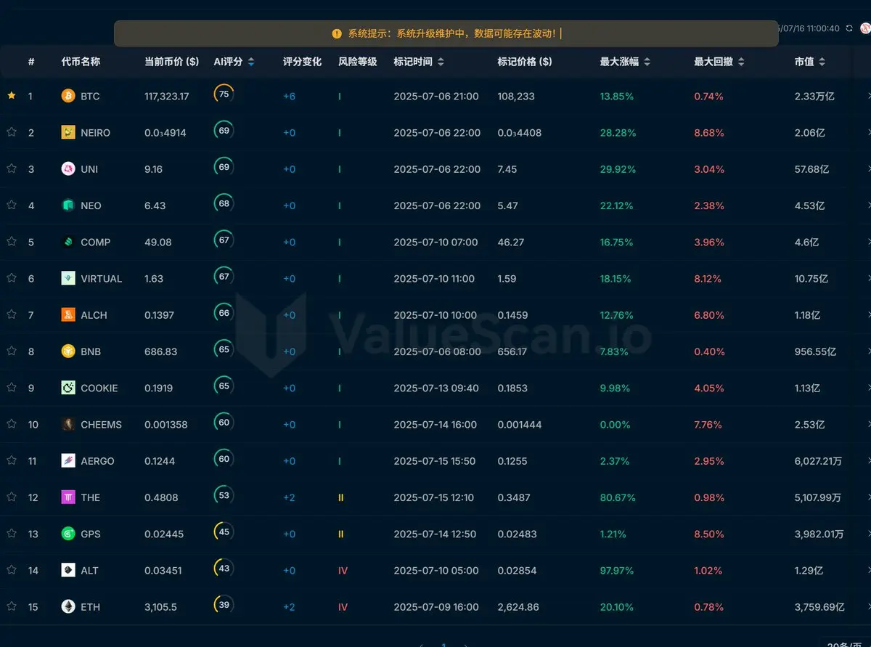The image size is (871, 647).
Task: Sort by AI评分 column
Action: tap(251, 62)
